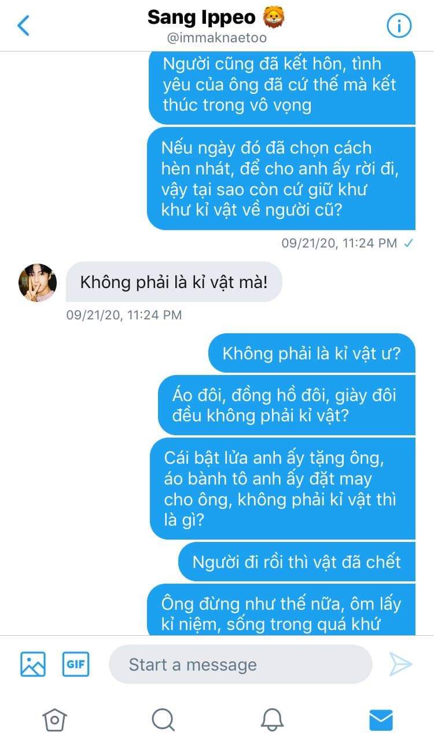Tap the "Không phải là kỉ vật ư?" bubble
Screen dimensions: 434x750
click(312, 353)
